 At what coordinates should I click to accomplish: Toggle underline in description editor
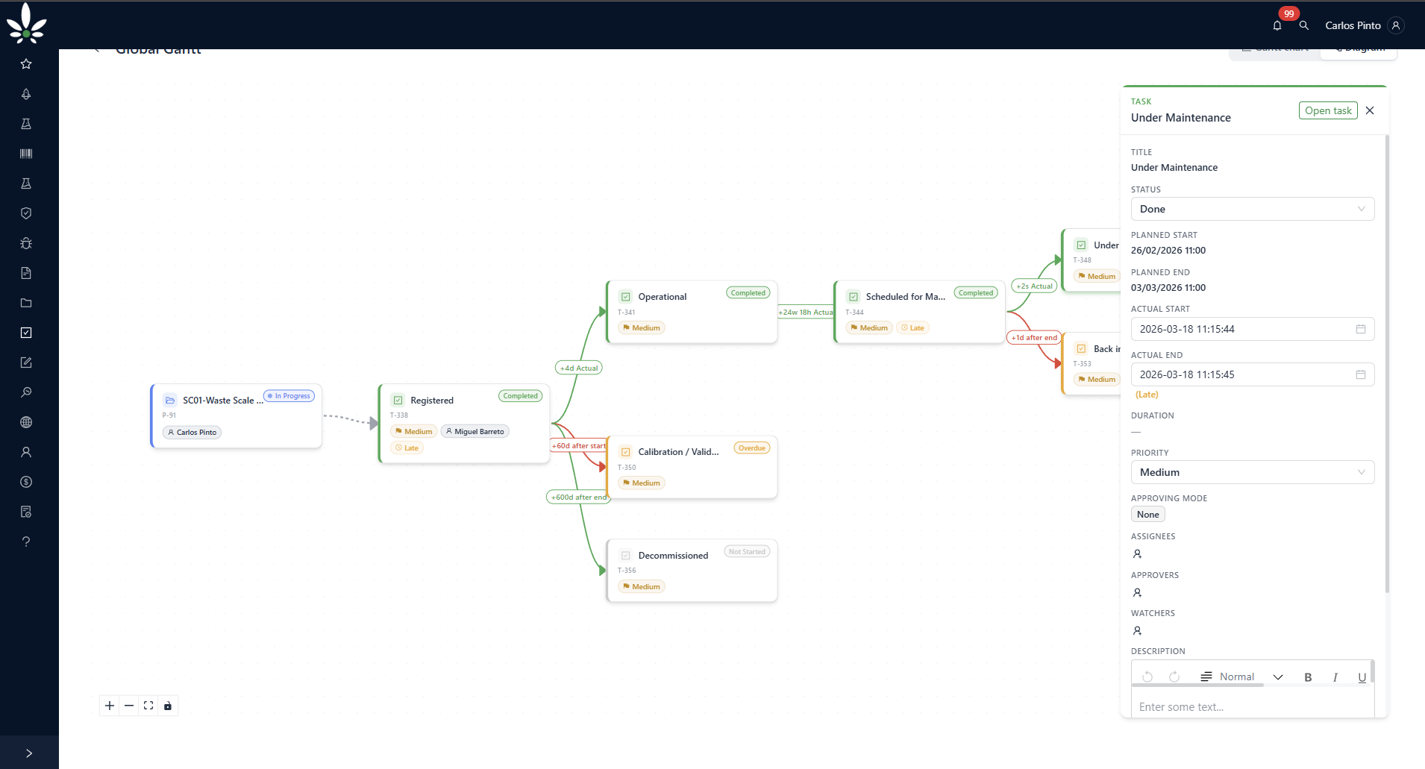(x=1362, y=677)
